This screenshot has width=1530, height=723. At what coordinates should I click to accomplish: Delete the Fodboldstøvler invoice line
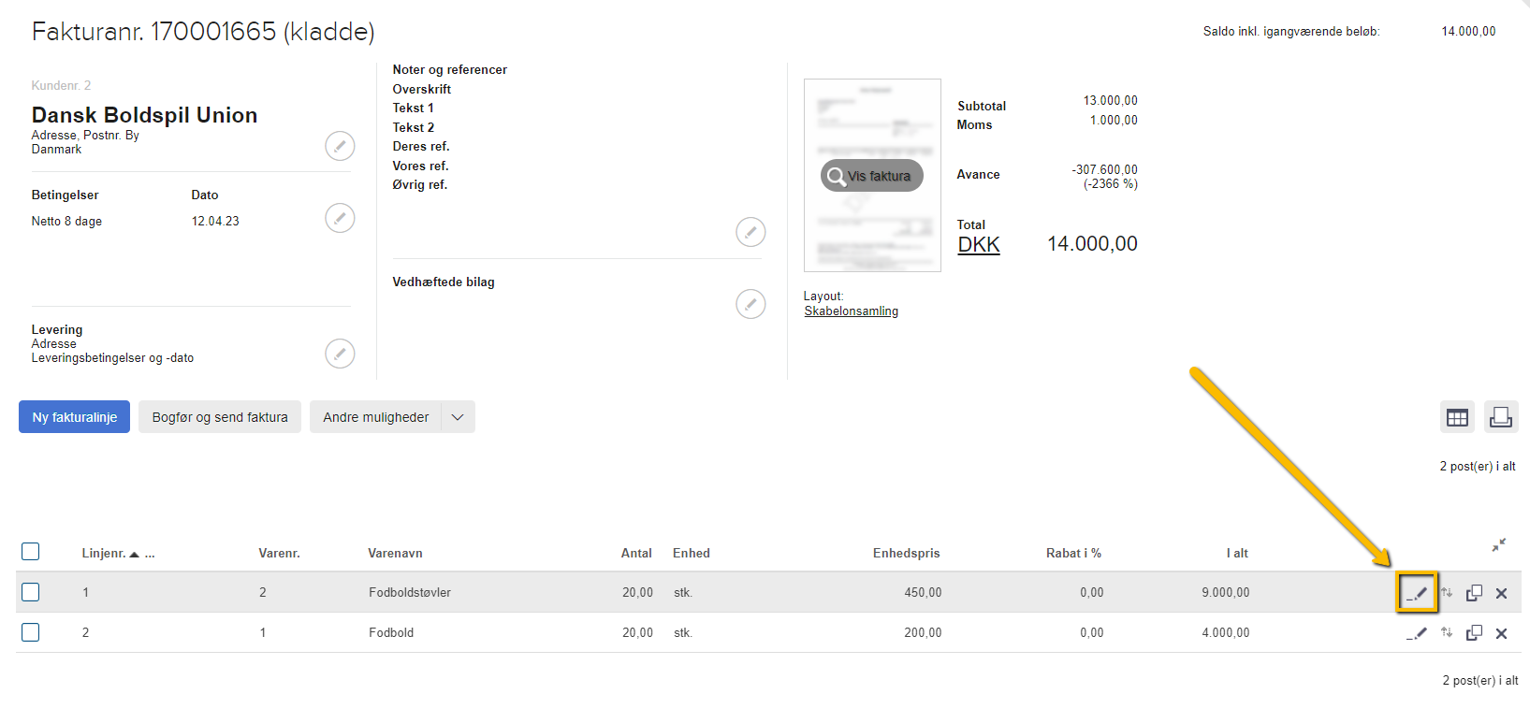1501,593
